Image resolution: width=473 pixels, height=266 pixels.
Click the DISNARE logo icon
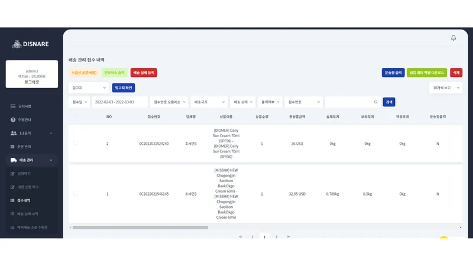[17, 44]
